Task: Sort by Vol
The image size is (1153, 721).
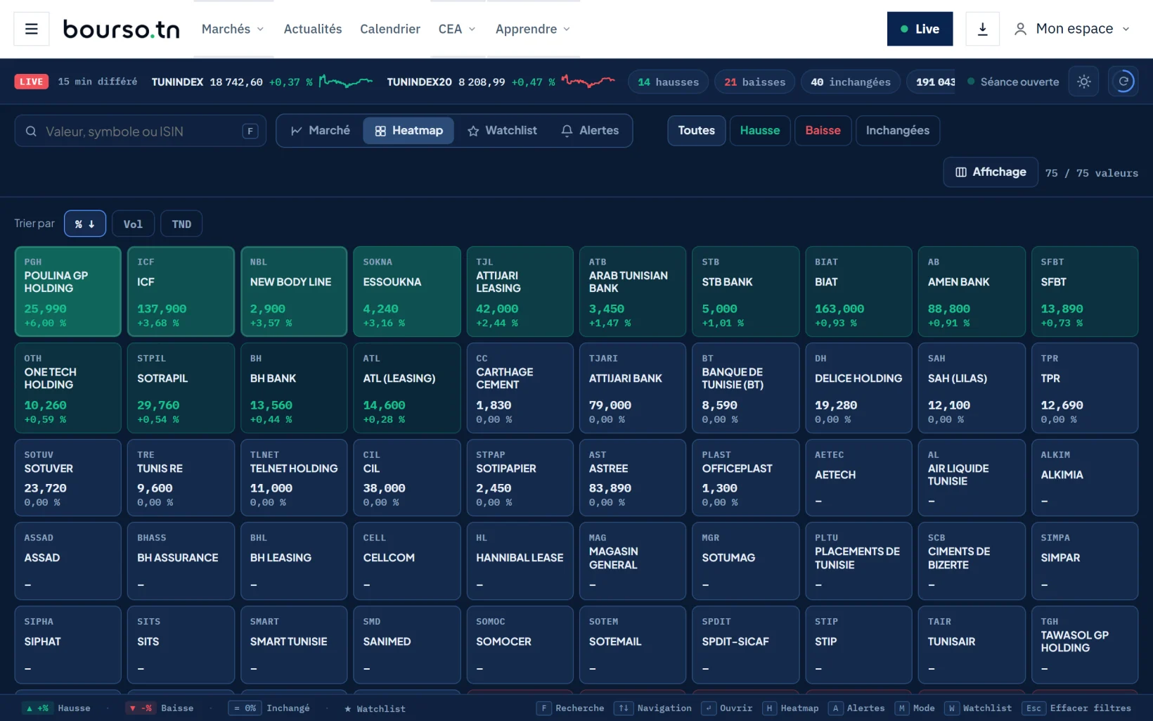Action: (133, 224)
